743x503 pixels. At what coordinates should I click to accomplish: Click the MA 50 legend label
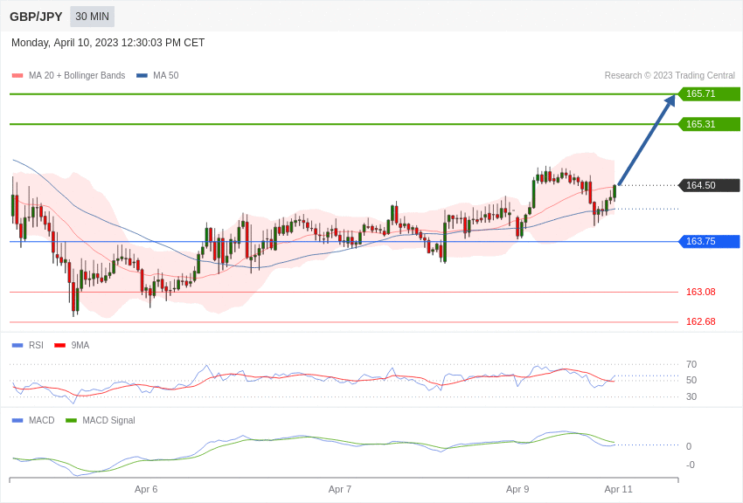tap(166, 76)
